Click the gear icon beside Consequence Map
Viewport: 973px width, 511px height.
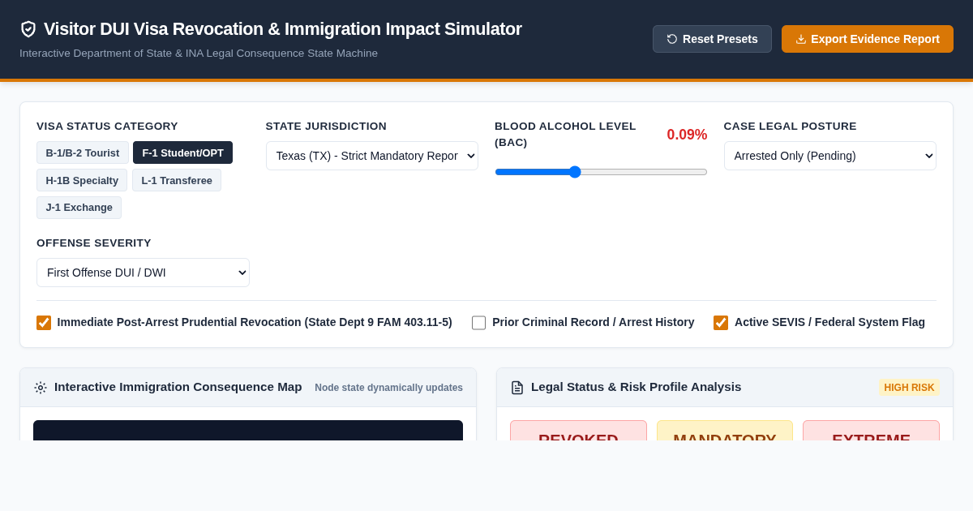point(41,388)
